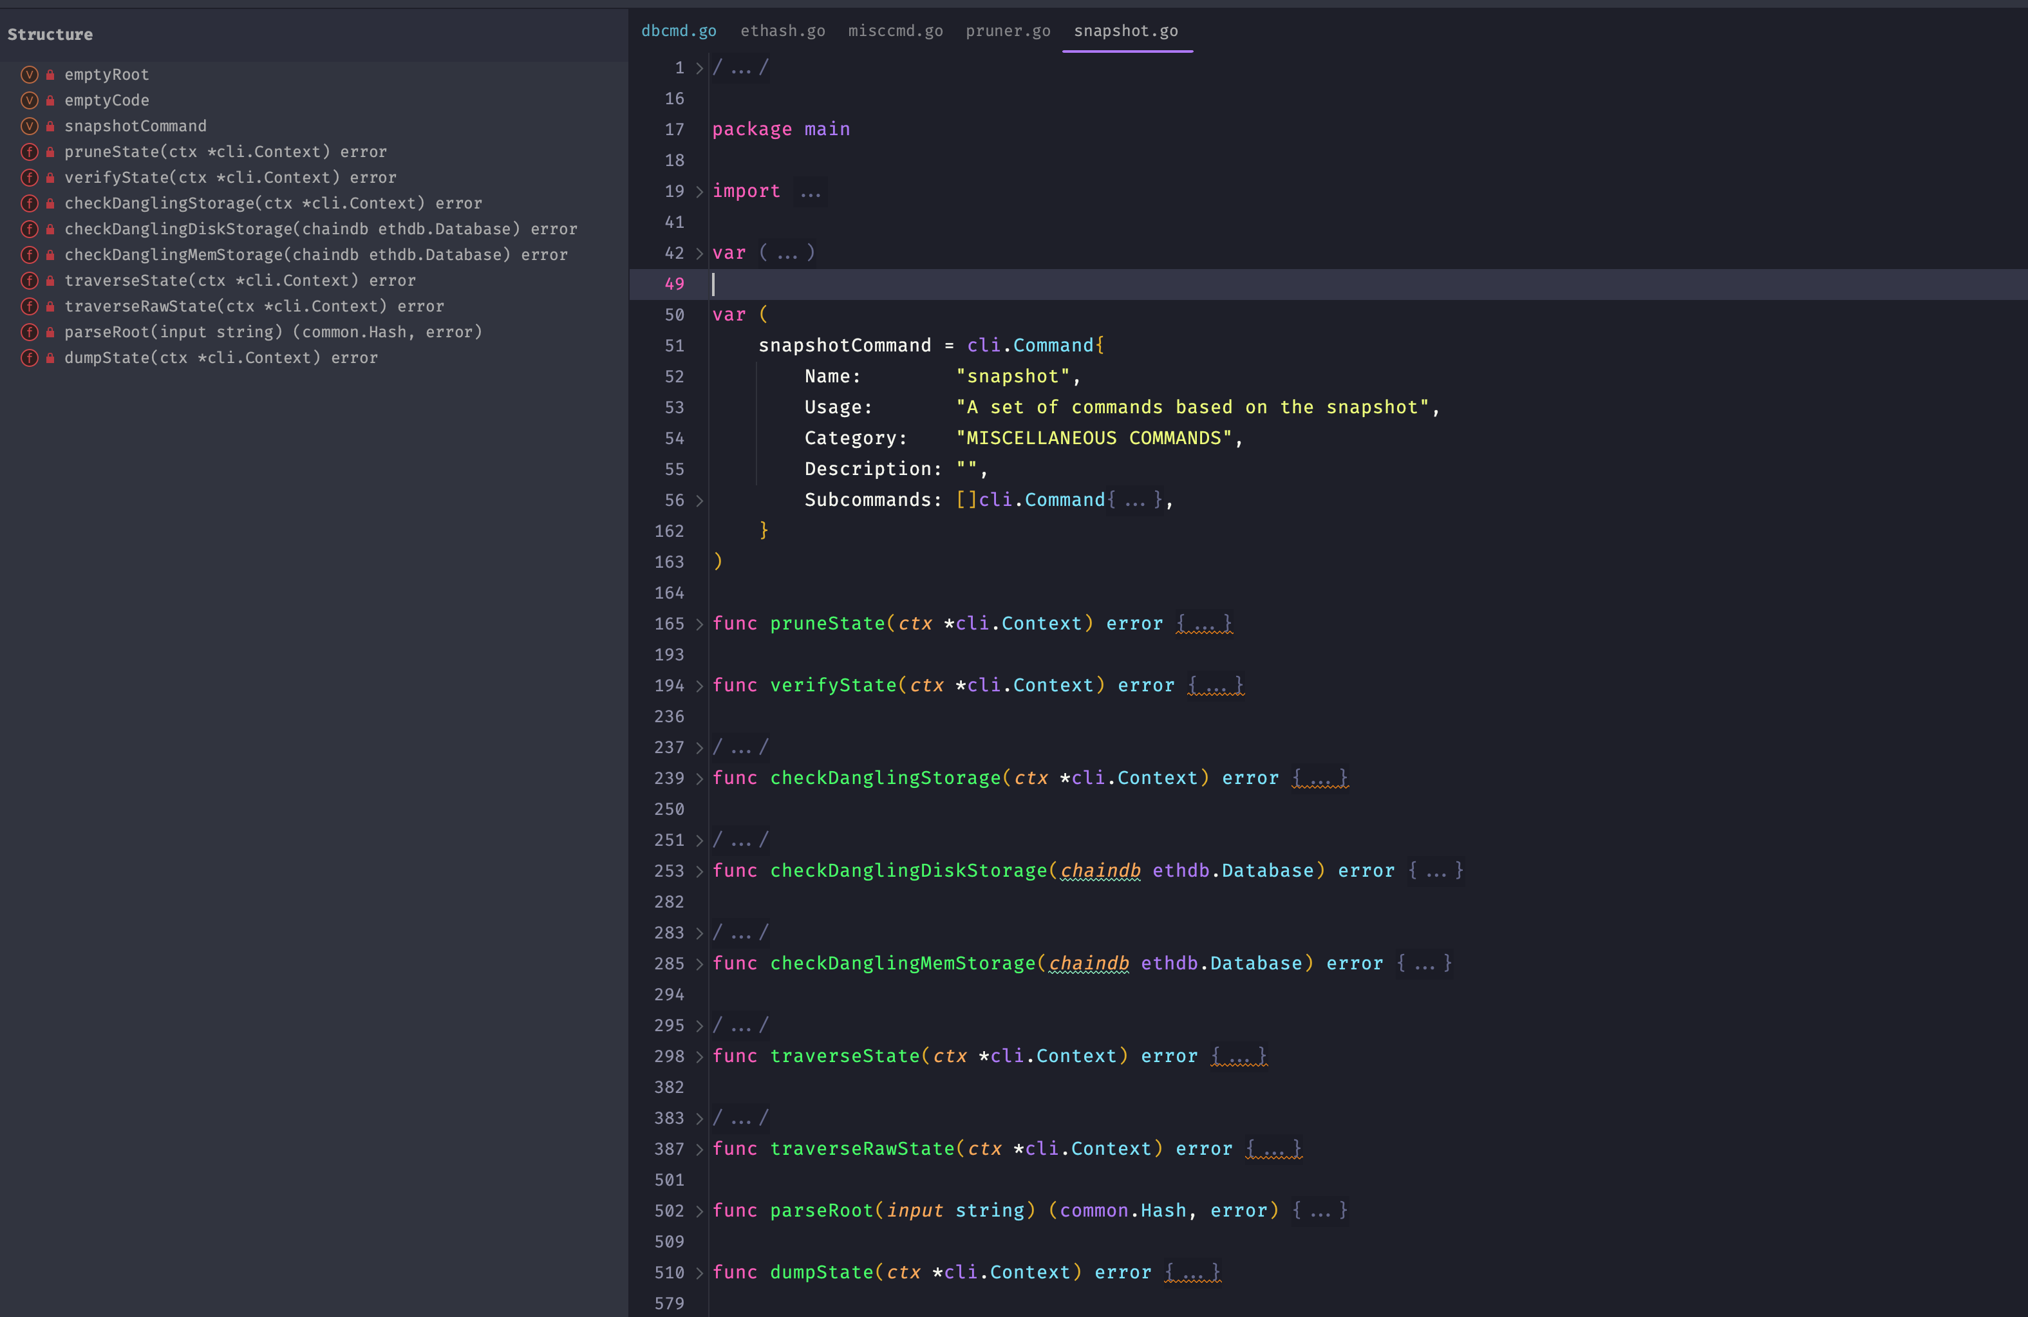The height and width of the screenshot is (1317, 2028).
Task: Click the lock icon next to verifyState
Action: point(50,177)
